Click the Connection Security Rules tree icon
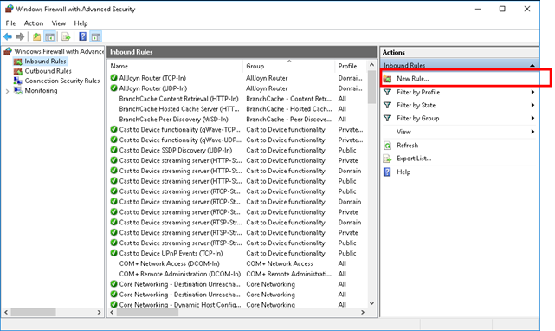The image size is (555, 331). pos(17,81)
